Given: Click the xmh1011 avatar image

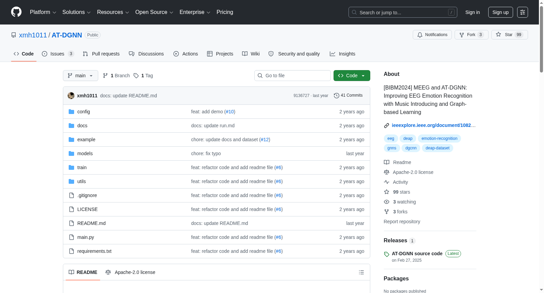Looking at the screenshot, I should (71, 96).
